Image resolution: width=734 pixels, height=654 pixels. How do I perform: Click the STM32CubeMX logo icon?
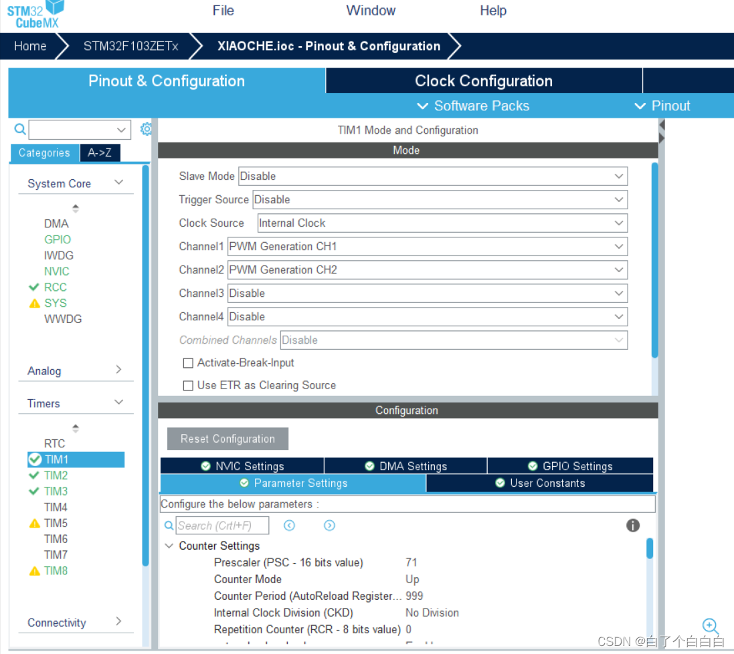[x=35, y=15]
